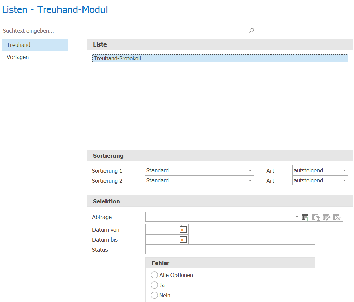Image resolution: width=354 pixels, height=302 pixels.
Task: Edit the Abfrage query with the pencil icon
Action: click(x=327, y=217)
